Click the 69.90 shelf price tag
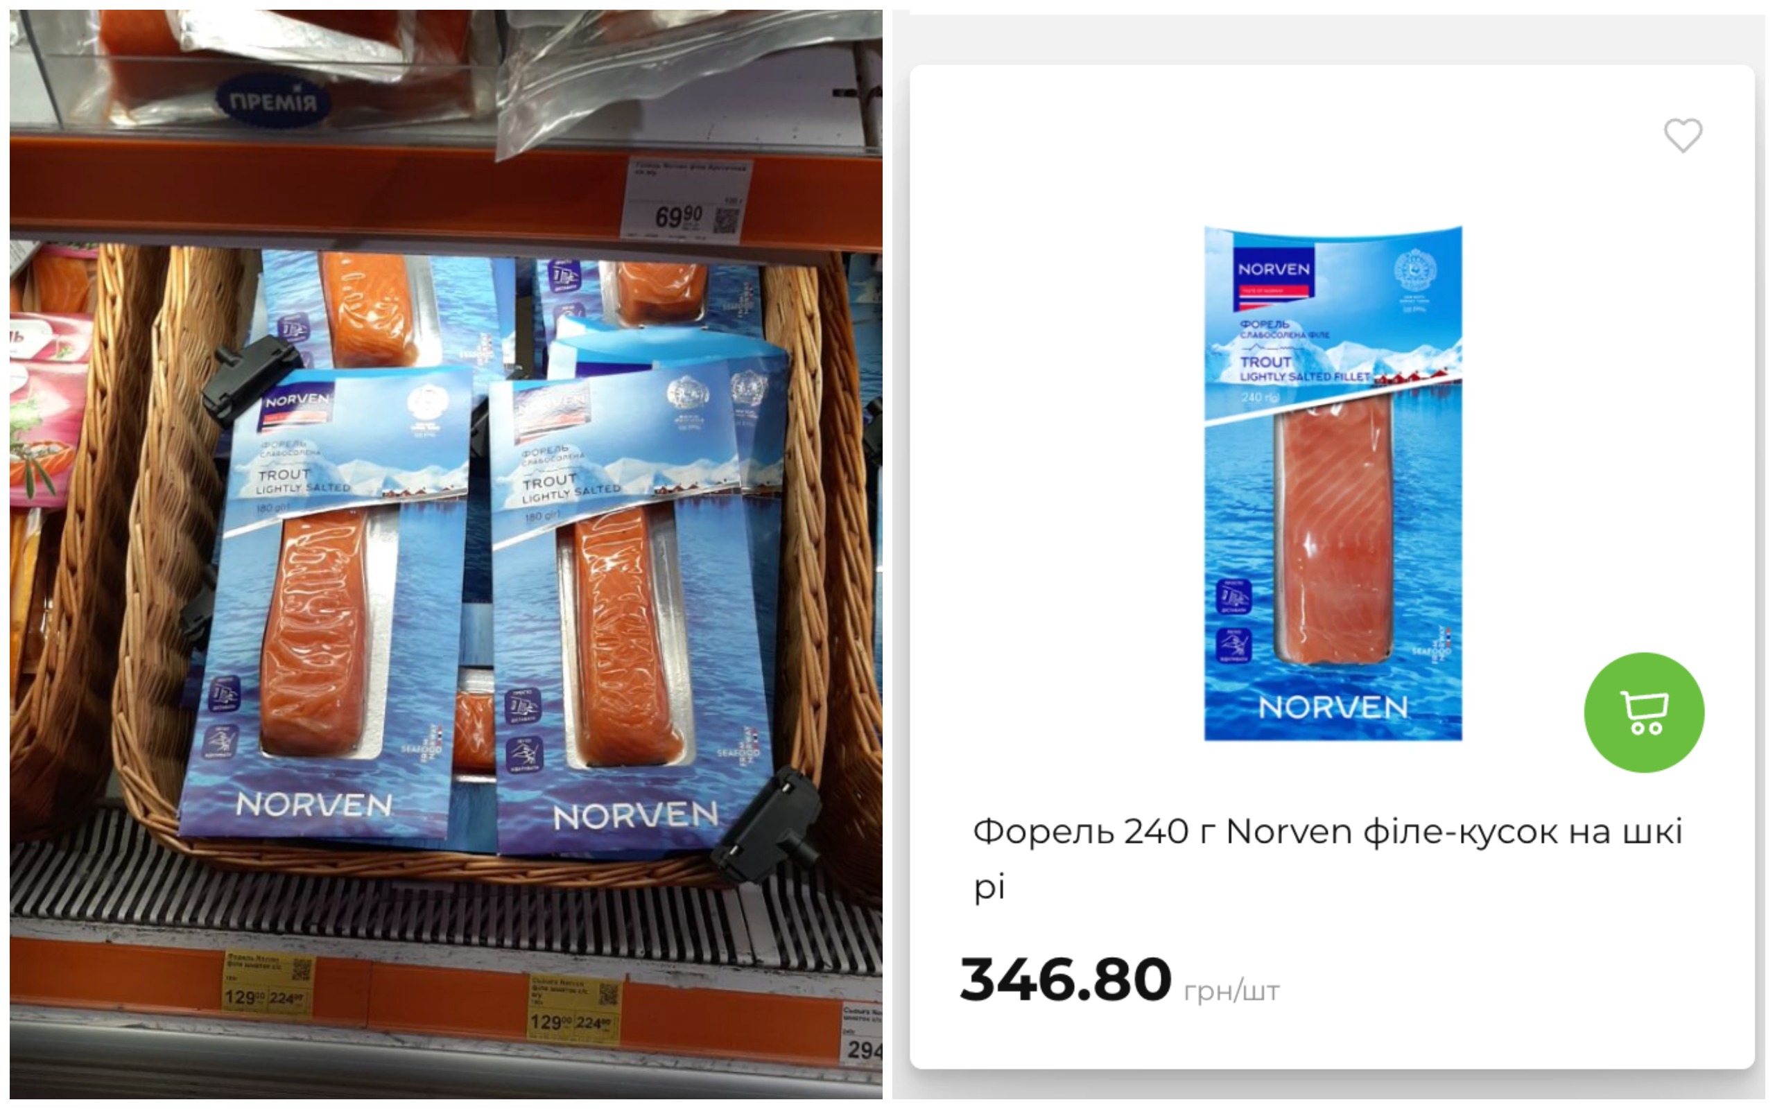1775x1109 pixels. (685, 200)
